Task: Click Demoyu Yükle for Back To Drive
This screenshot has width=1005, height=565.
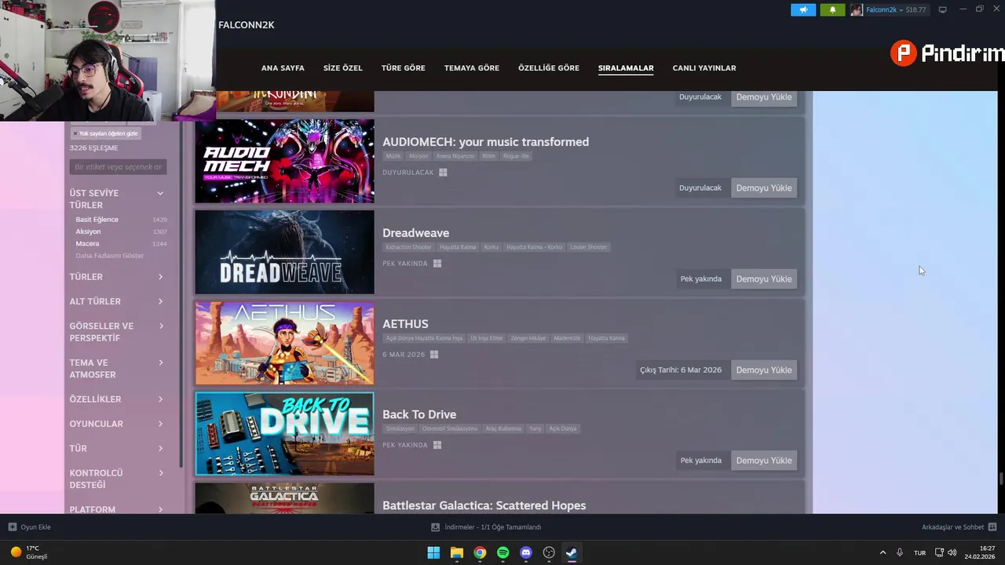Action: (x=764, y=461)
